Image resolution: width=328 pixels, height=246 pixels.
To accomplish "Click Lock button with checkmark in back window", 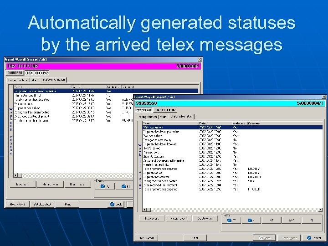I will pos(116,204).
